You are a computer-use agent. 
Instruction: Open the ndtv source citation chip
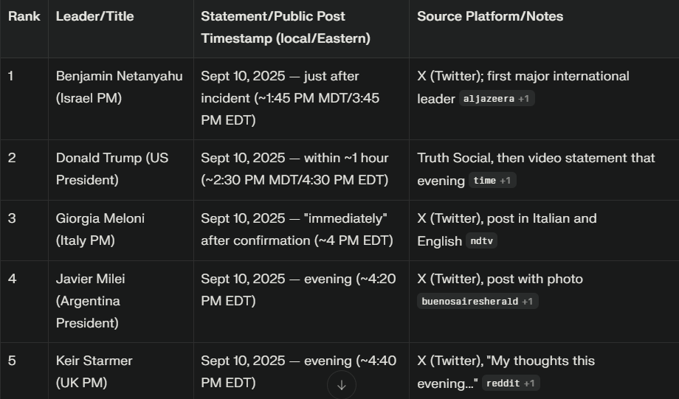(x=481, y=240)
